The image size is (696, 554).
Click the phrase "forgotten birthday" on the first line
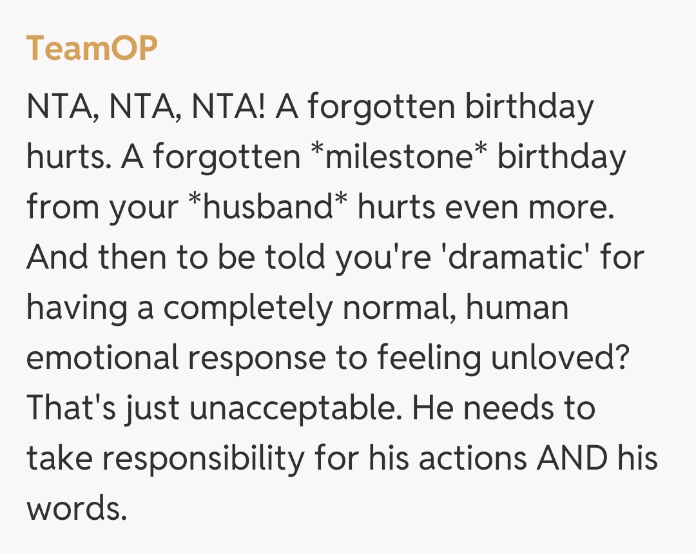click(x=450, y=107)
